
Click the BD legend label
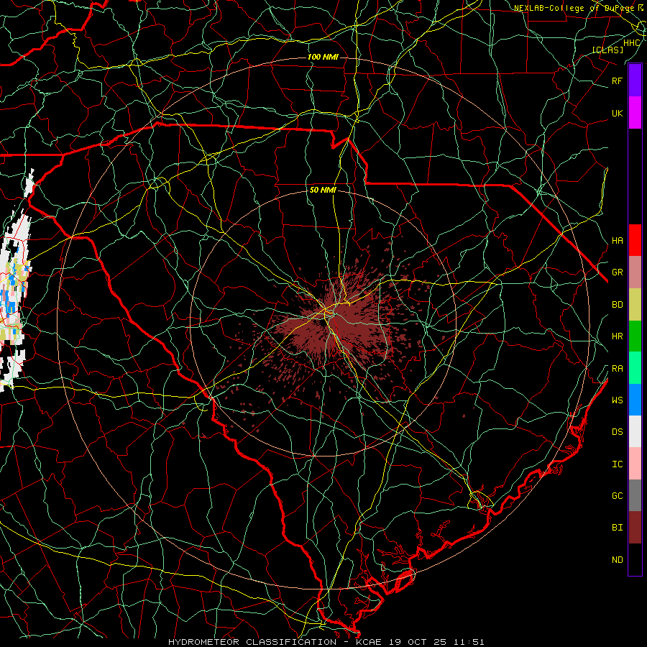click(x=617, y=305)
